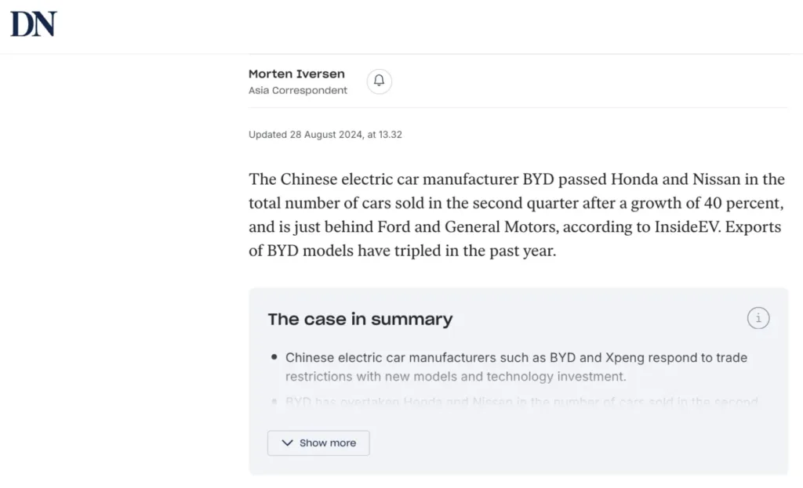Open author Morten Iversen's profile
This screenshot has width=803, height=488.
click(x=296, y=74)
